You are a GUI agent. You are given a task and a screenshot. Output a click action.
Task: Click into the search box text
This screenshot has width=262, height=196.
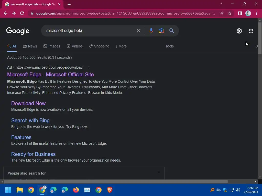pyautogui.click(x=64, y=31)
